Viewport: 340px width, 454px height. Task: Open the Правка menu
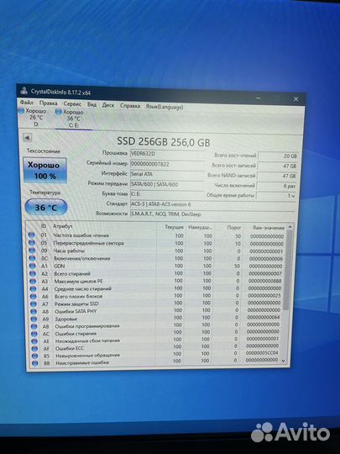coord(49,103)
